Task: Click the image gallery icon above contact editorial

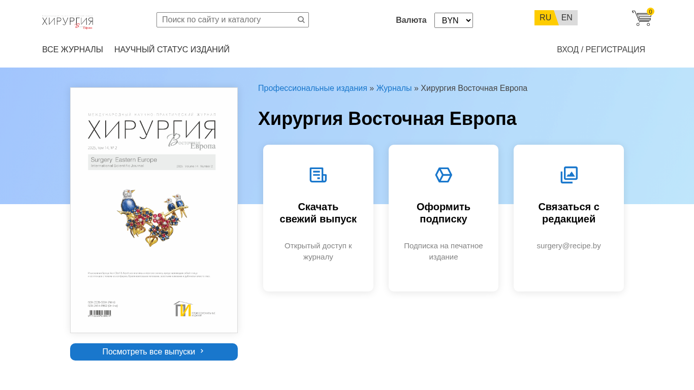Action: tap(569, 175)
